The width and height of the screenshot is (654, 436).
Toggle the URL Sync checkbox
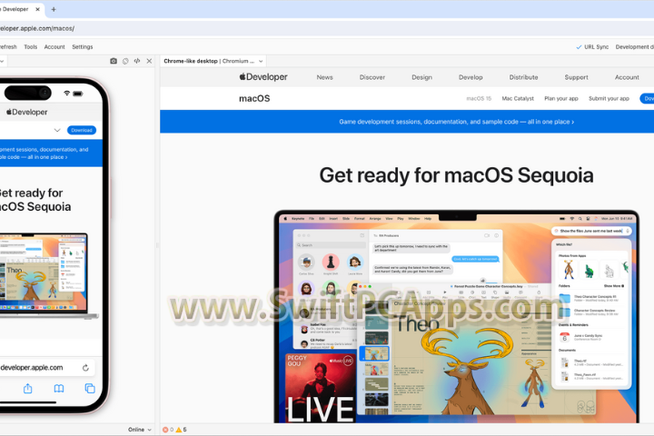pyautogui.click(x=579, y=46)
